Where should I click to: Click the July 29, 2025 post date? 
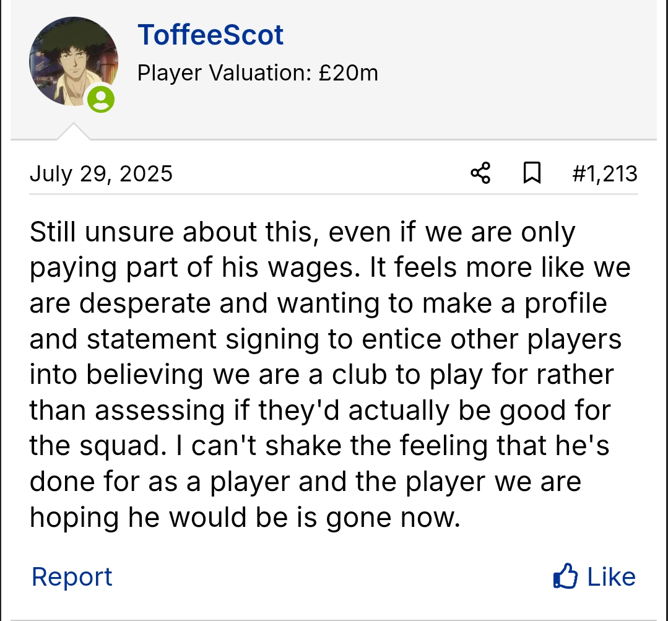[x=101, y=173]
